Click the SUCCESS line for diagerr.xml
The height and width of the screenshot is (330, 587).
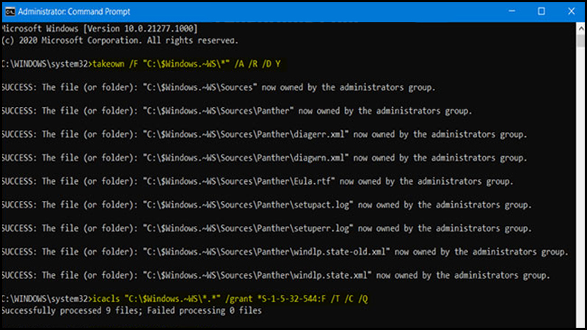(x=264, y=134)
